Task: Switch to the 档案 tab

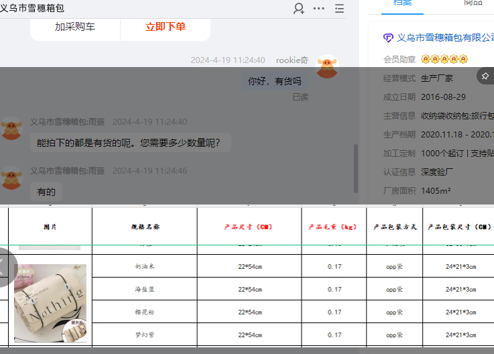Action: click(x=402, y=3)
